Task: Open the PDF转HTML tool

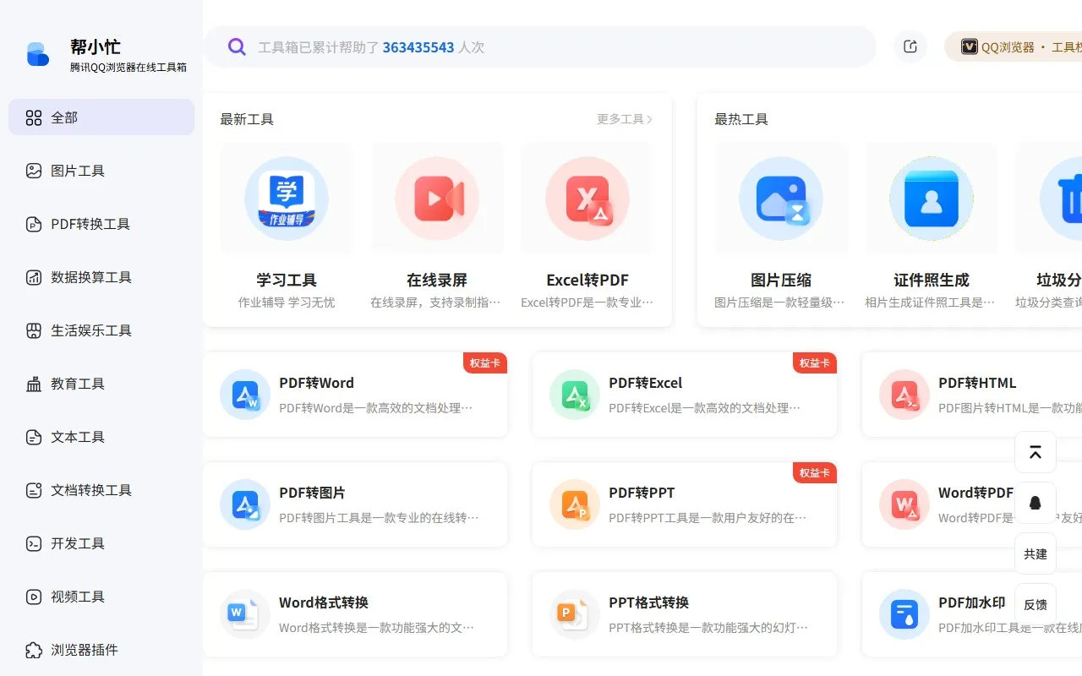Action: point(904,395)
